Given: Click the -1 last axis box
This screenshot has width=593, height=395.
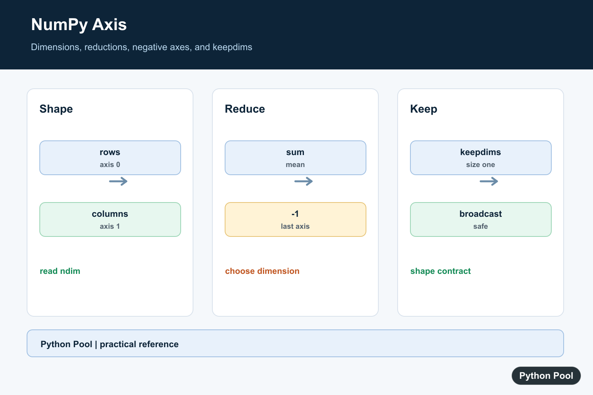Looking at the screenshot, I should 295,219.
